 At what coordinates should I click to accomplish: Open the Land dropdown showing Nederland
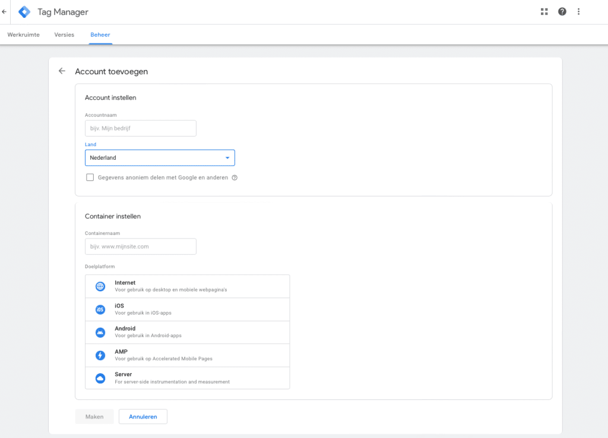(160, 158)
